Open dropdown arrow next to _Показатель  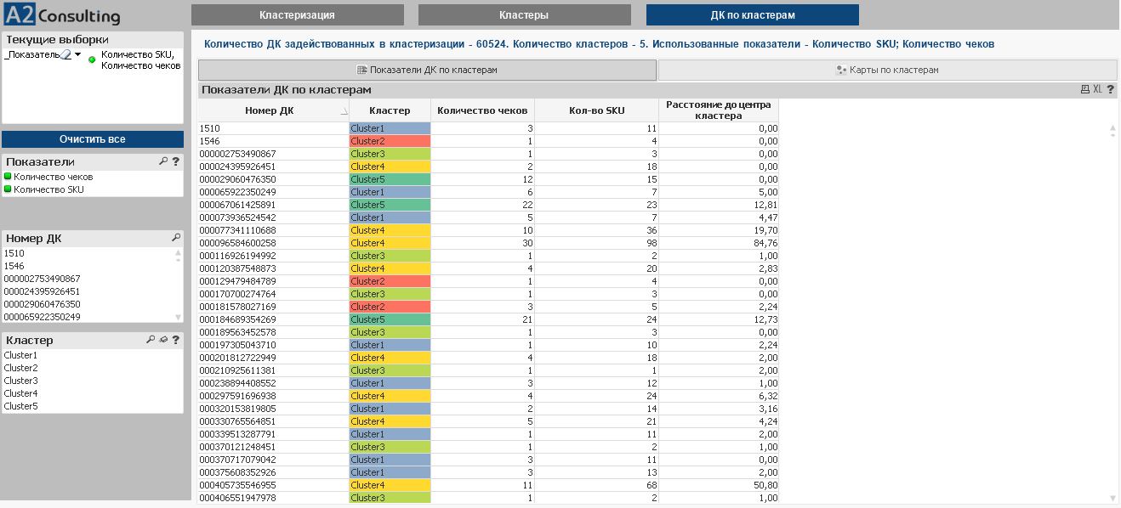click(x=78, y=54)
